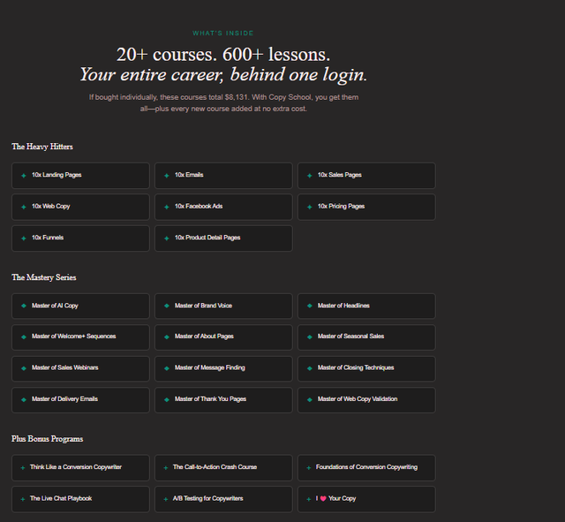Select the Master of AI Copy text
Viewport: 565px width, 522px height.
55,306
